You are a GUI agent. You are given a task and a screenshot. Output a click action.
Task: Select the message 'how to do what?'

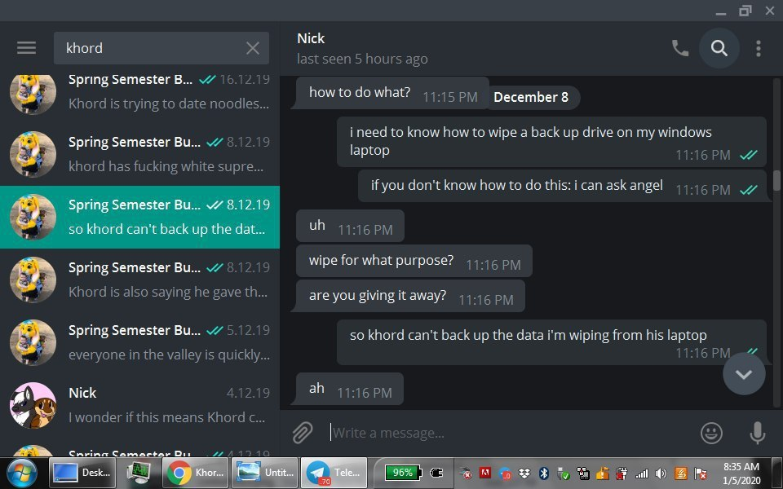coord(392,93)
